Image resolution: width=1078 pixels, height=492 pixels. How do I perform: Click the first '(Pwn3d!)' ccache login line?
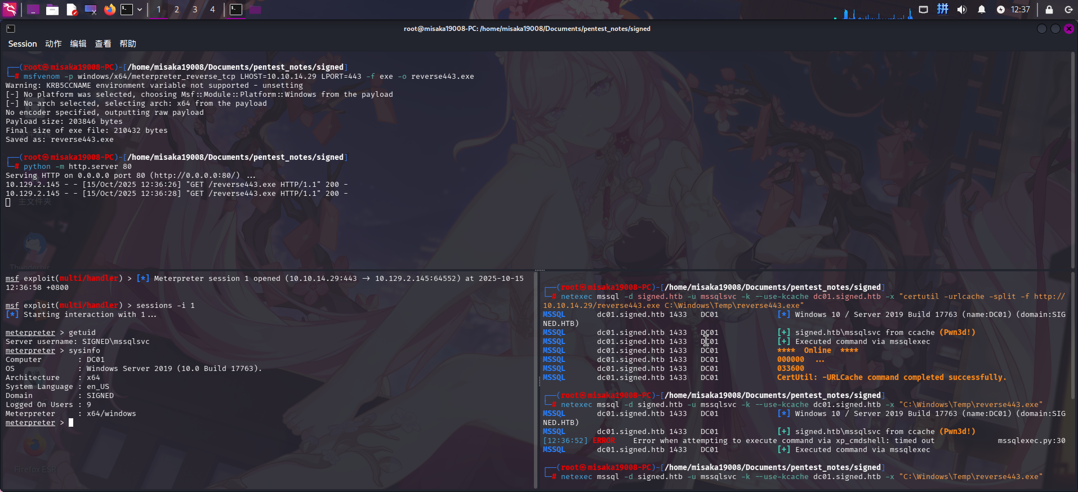click(x=759, y=333)
